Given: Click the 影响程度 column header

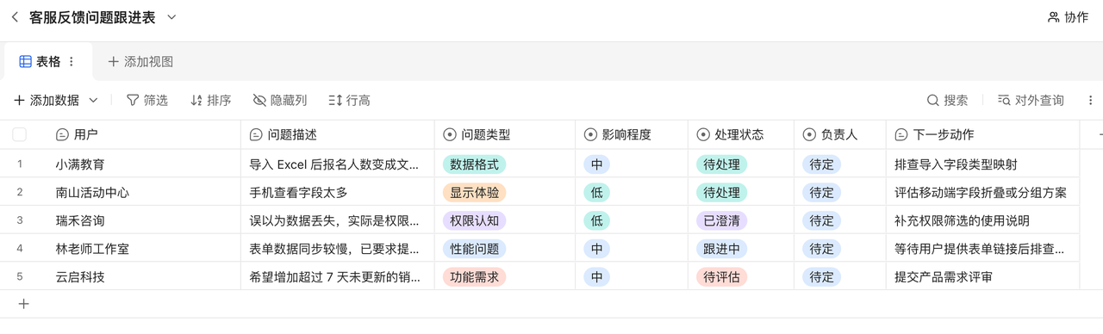Looking at the screenshot, I should coord(632,135).
